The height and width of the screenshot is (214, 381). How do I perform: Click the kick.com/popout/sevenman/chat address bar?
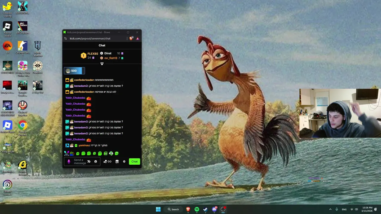[90, 38]
